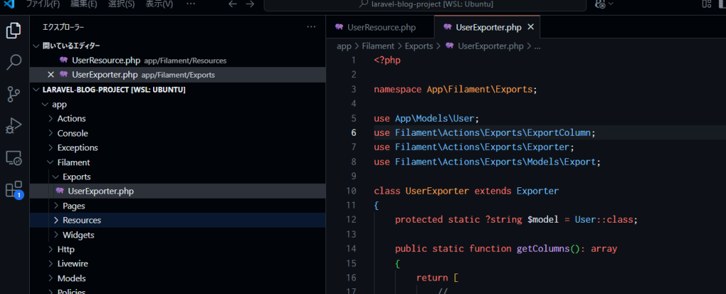Click 'getColumns' function name on line 14

(x=542, y=249)
